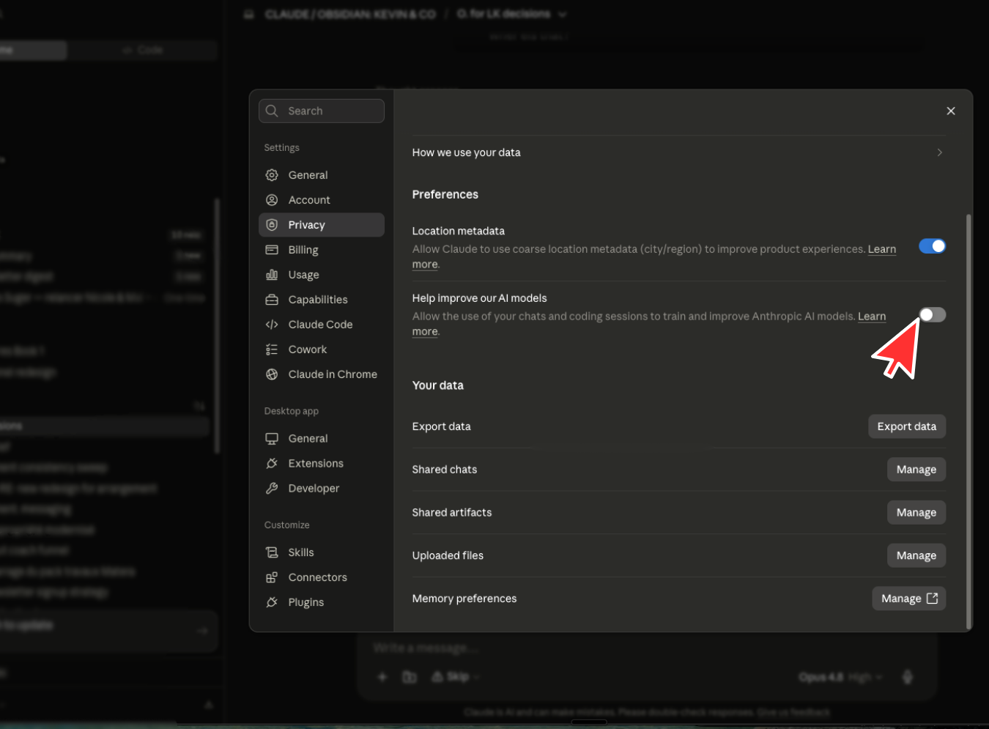Open the Connectors page
This screenshot has width=989, height=729.
(x=321, y=577)
